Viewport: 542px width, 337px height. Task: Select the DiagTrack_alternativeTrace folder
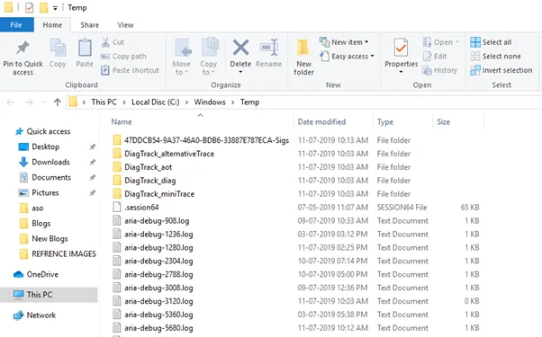point(163,154)
